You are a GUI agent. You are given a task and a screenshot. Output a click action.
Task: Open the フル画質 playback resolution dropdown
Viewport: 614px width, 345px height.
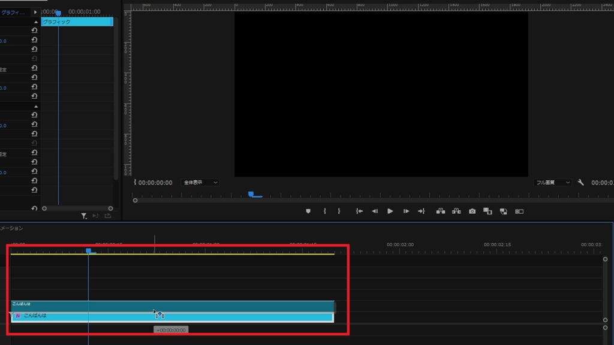pos(552,183)
